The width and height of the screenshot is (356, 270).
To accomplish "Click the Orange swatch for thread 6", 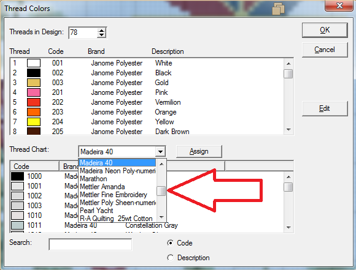I will click(x=34, y=112).
